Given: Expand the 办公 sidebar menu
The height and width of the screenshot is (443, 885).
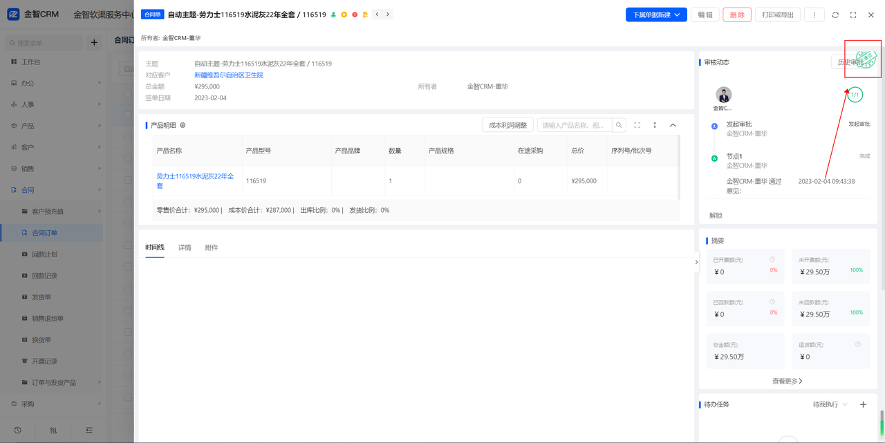Looking at the screenshot, I should pos(52,83).
